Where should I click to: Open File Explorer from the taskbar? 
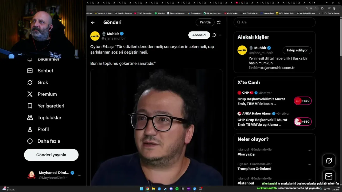[x=153, y=189]
